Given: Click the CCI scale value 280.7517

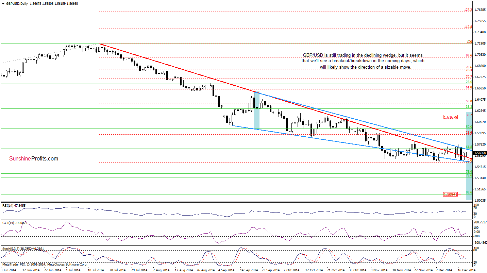Looking at the screenshot, I should (x=480, y=223).
